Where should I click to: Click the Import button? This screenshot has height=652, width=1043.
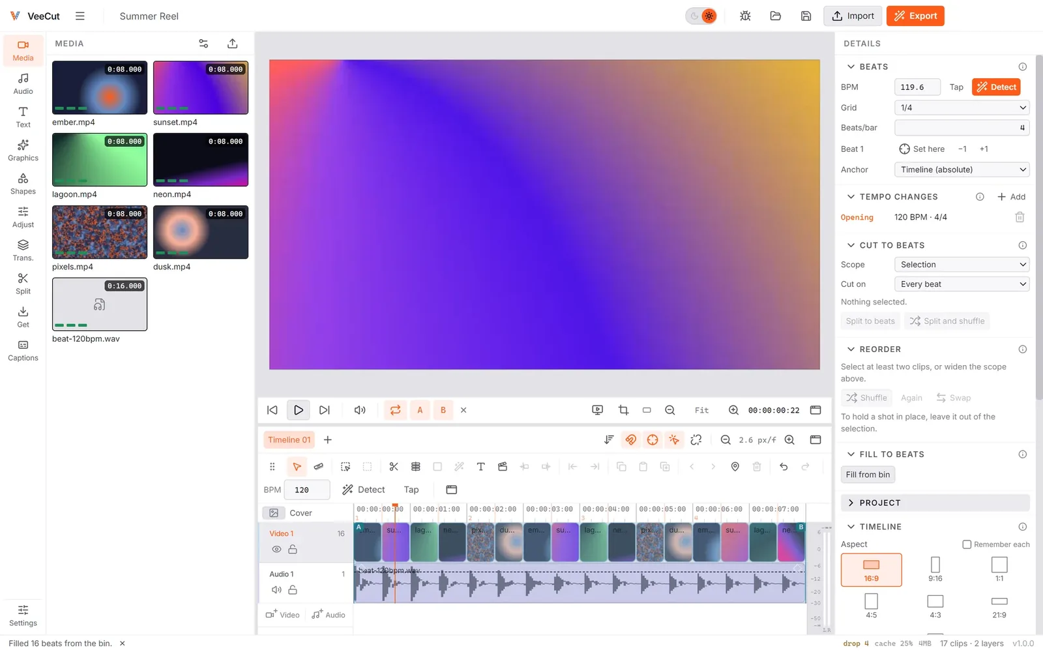(853, 16)
